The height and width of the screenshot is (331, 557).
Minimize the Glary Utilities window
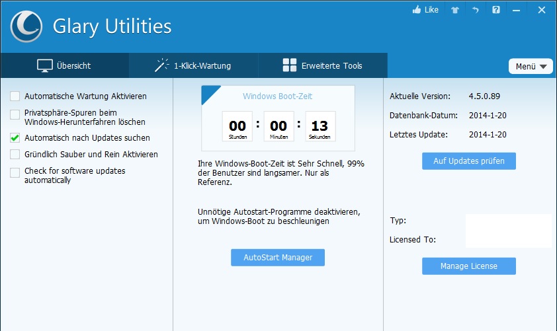click(516, 11)
